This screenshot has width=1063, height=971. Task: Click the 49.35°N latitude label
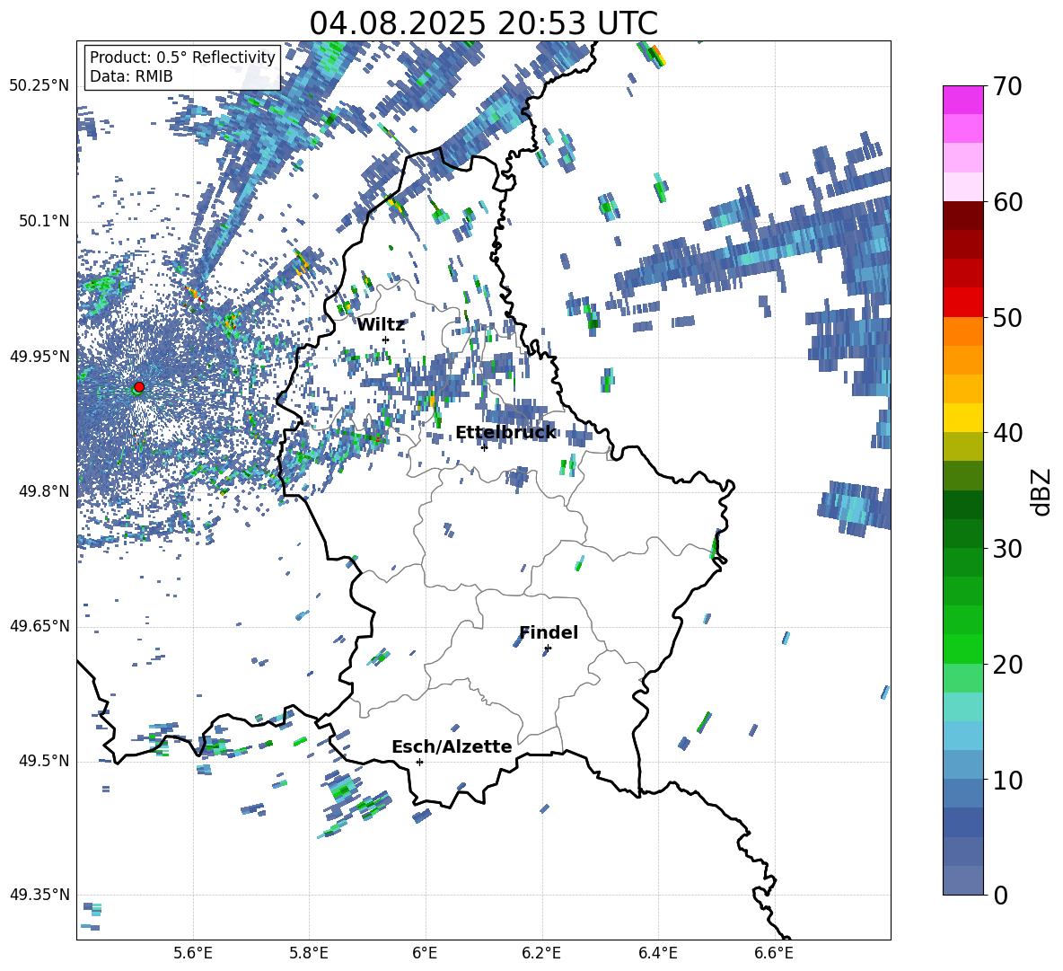pyautogui.click(x=40, y=895)
